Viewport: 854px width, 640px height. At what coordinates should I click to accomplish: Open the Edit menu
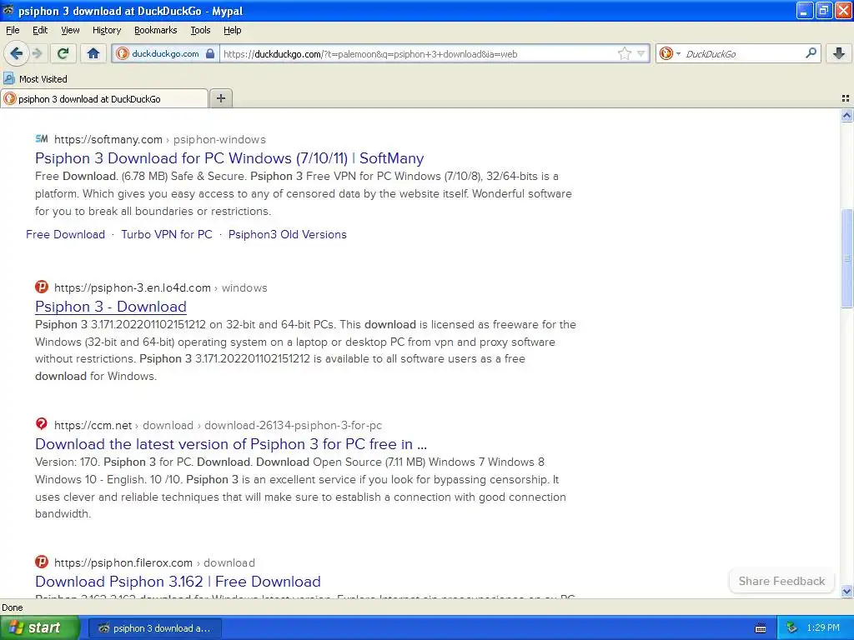click(x=40, y=30)
